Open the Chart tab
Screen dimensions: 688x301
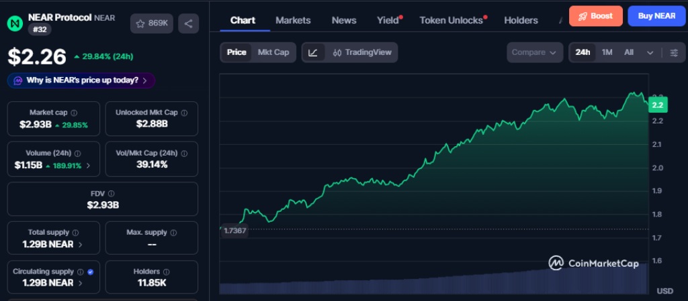pos(243,20)
